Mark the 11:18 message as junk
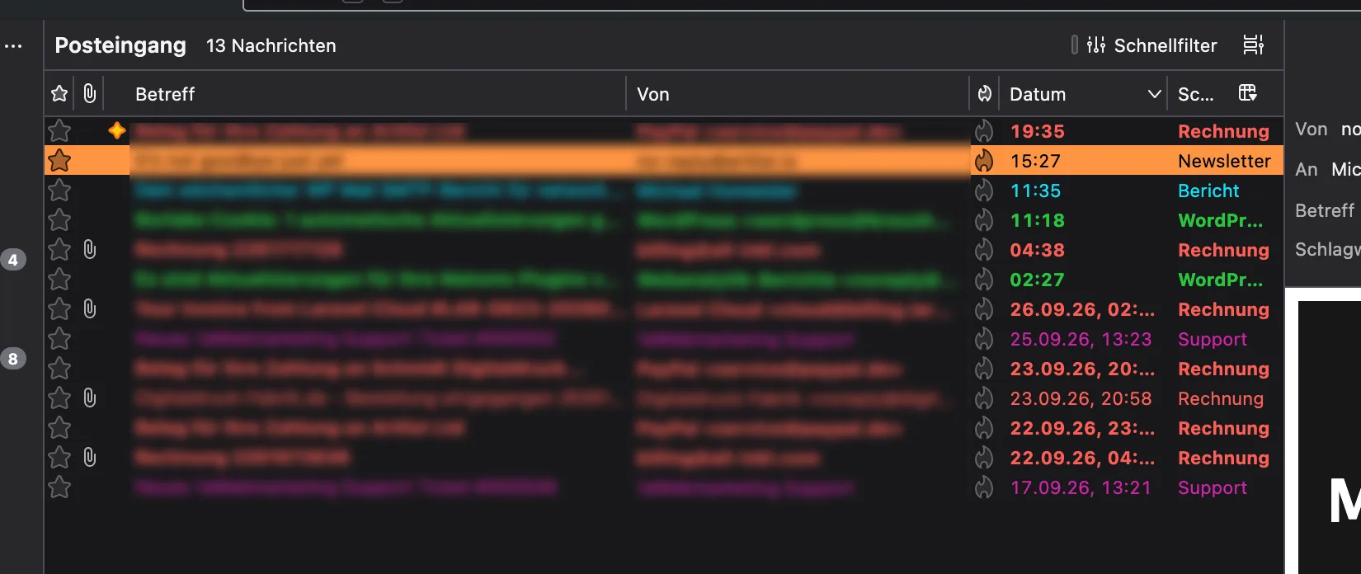 (984, 220)
